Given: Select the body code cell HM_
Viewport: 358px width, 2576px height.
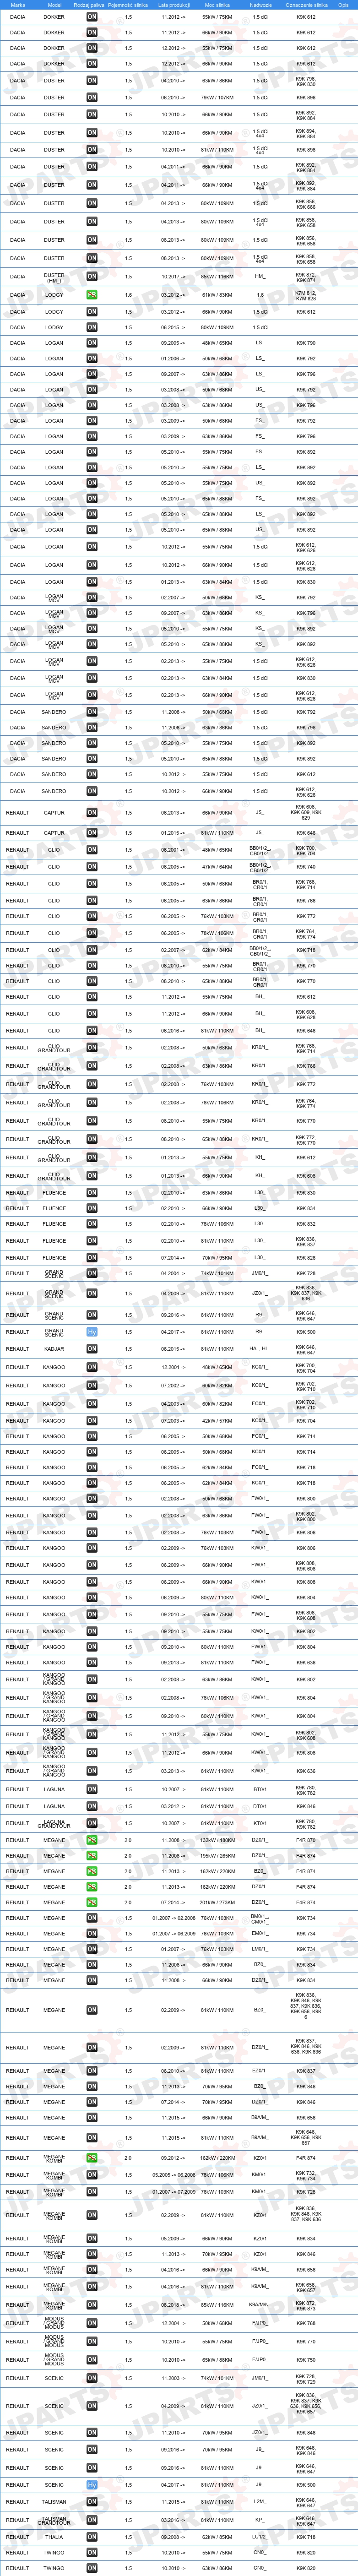Looking at the screenshot, I should click(x=260, y=277).
